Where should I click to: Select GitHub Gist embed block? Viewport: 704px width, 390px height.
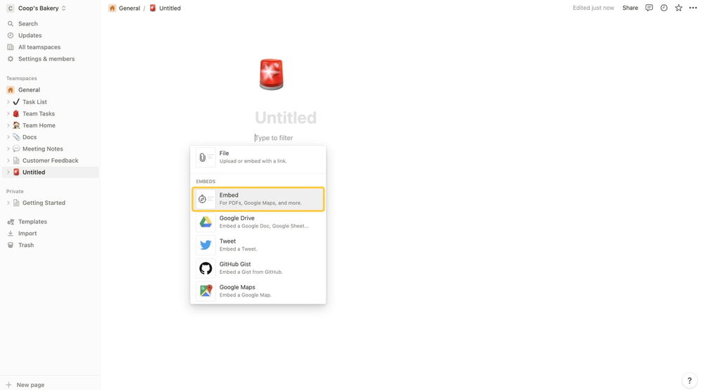point(258,268)
